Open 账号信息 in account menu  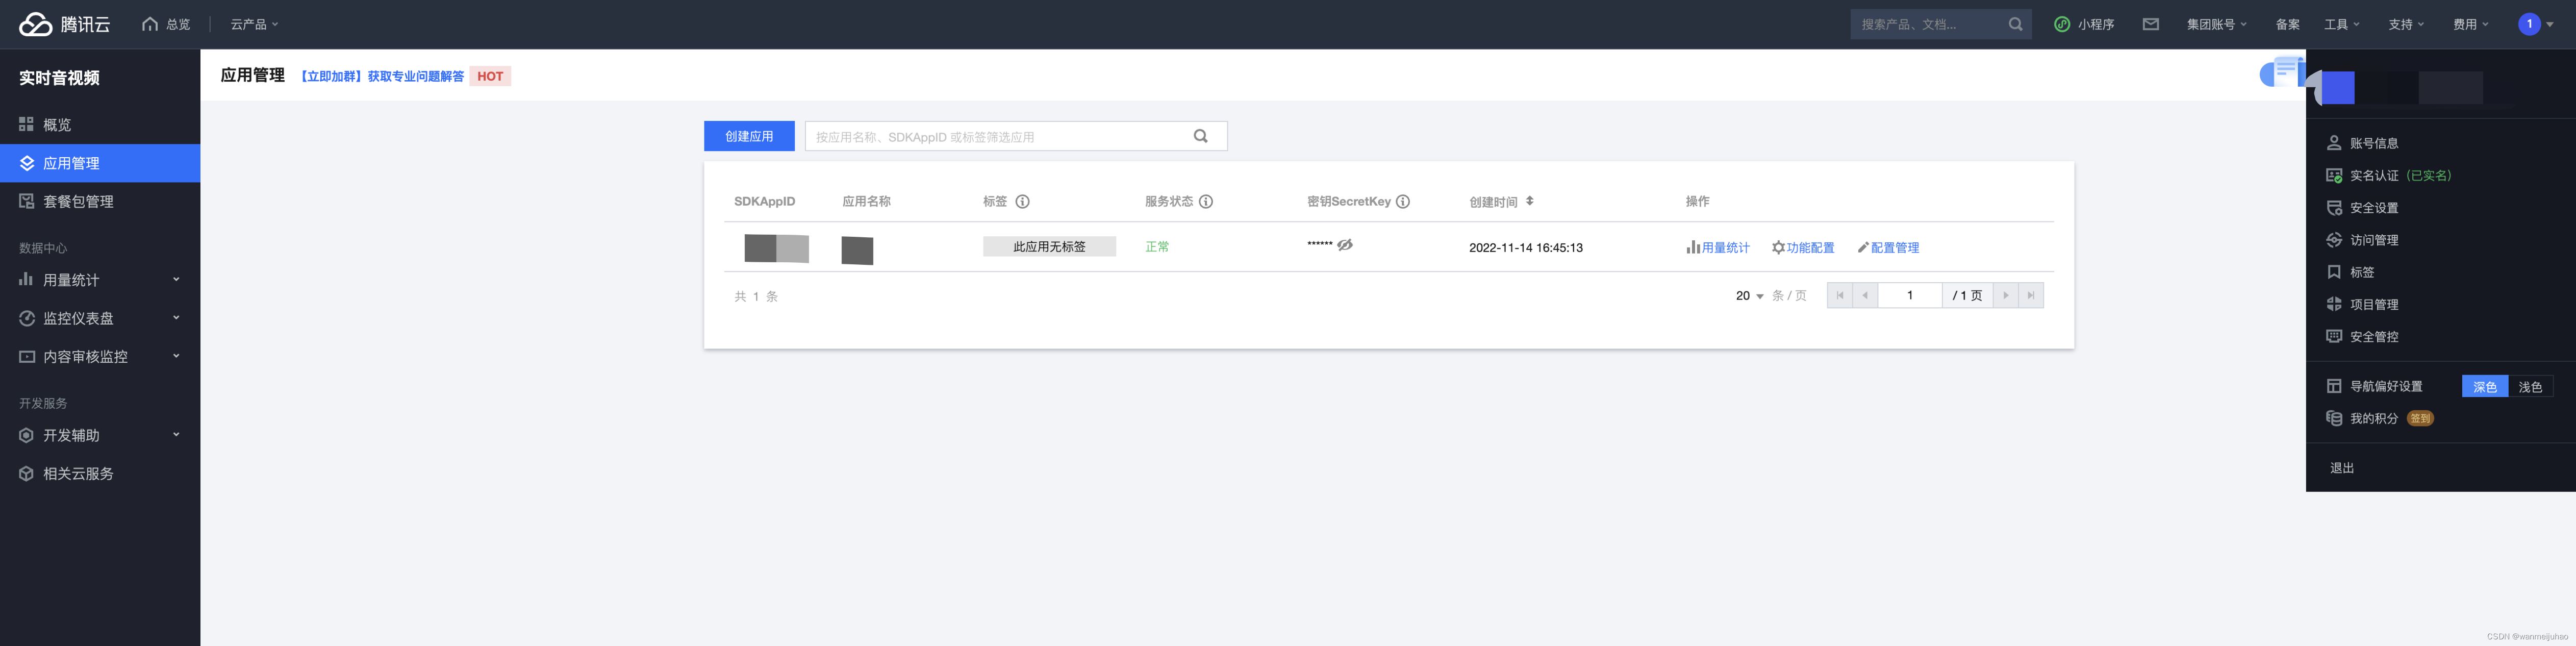(x=2373, y=143)
